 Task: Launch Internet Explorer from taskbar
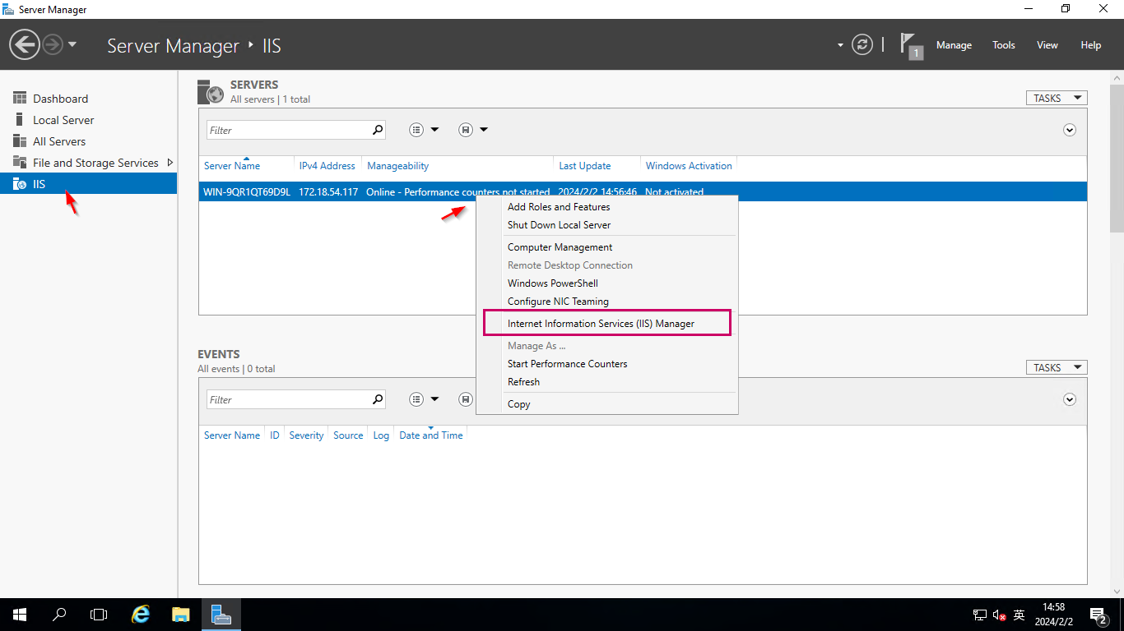(142, 615)
